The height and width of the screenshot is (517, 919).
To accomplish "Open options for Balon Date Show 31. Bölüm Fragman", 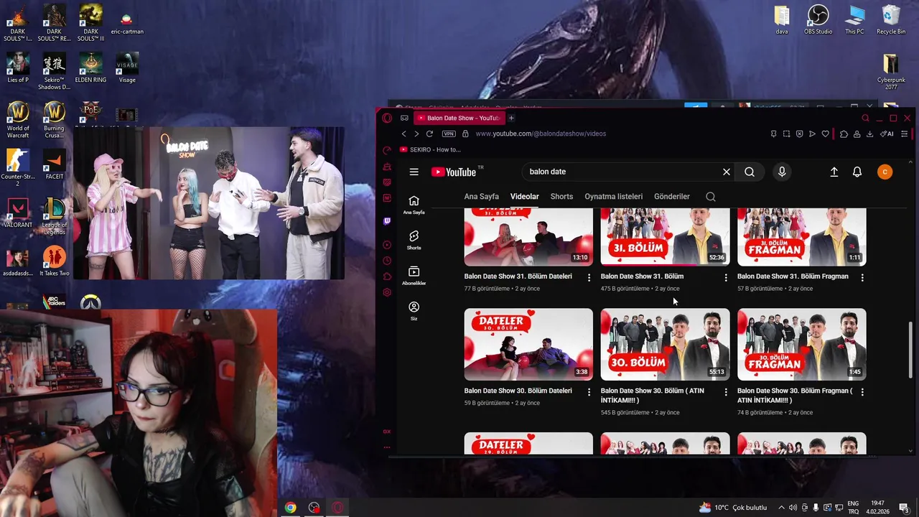I will click(862, 277).
